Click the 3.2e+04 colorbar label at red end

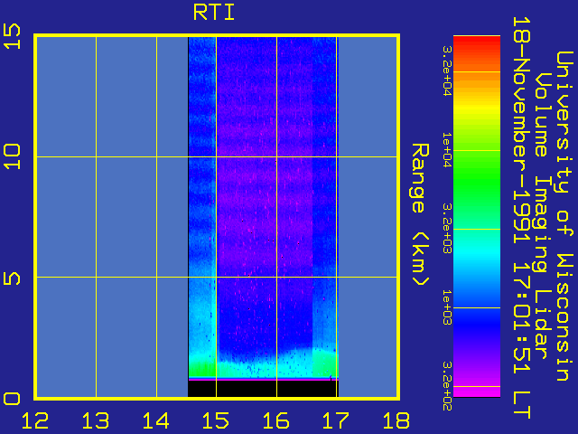tap(447, 71)
